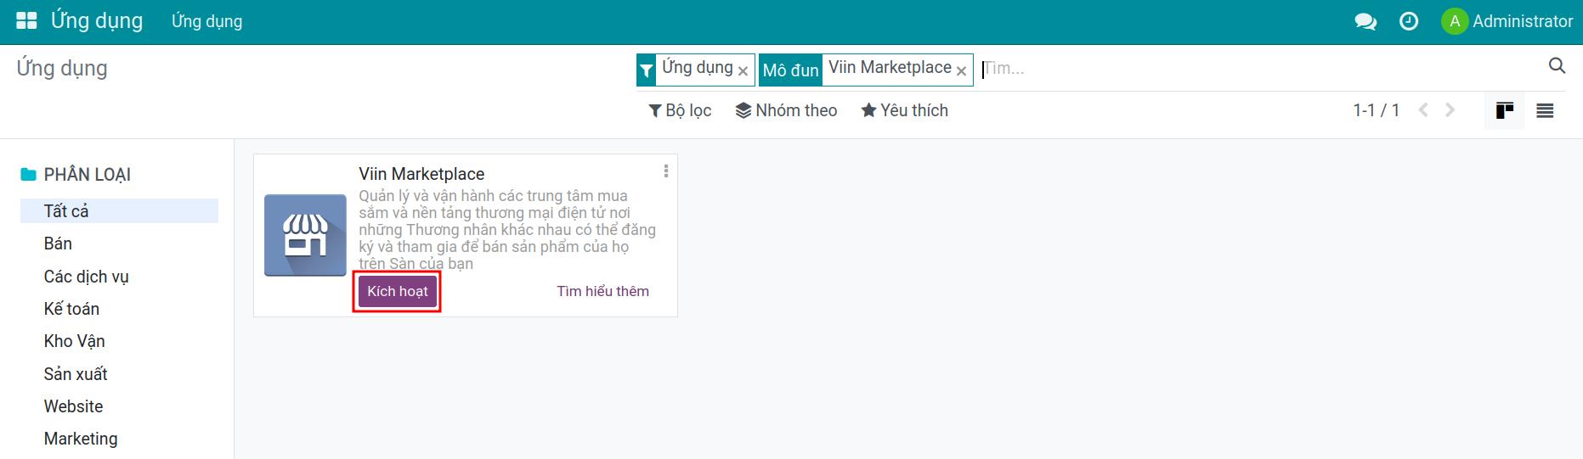Select the Website category
This screenshot has height=459, width=1583.
click(119, 406)
